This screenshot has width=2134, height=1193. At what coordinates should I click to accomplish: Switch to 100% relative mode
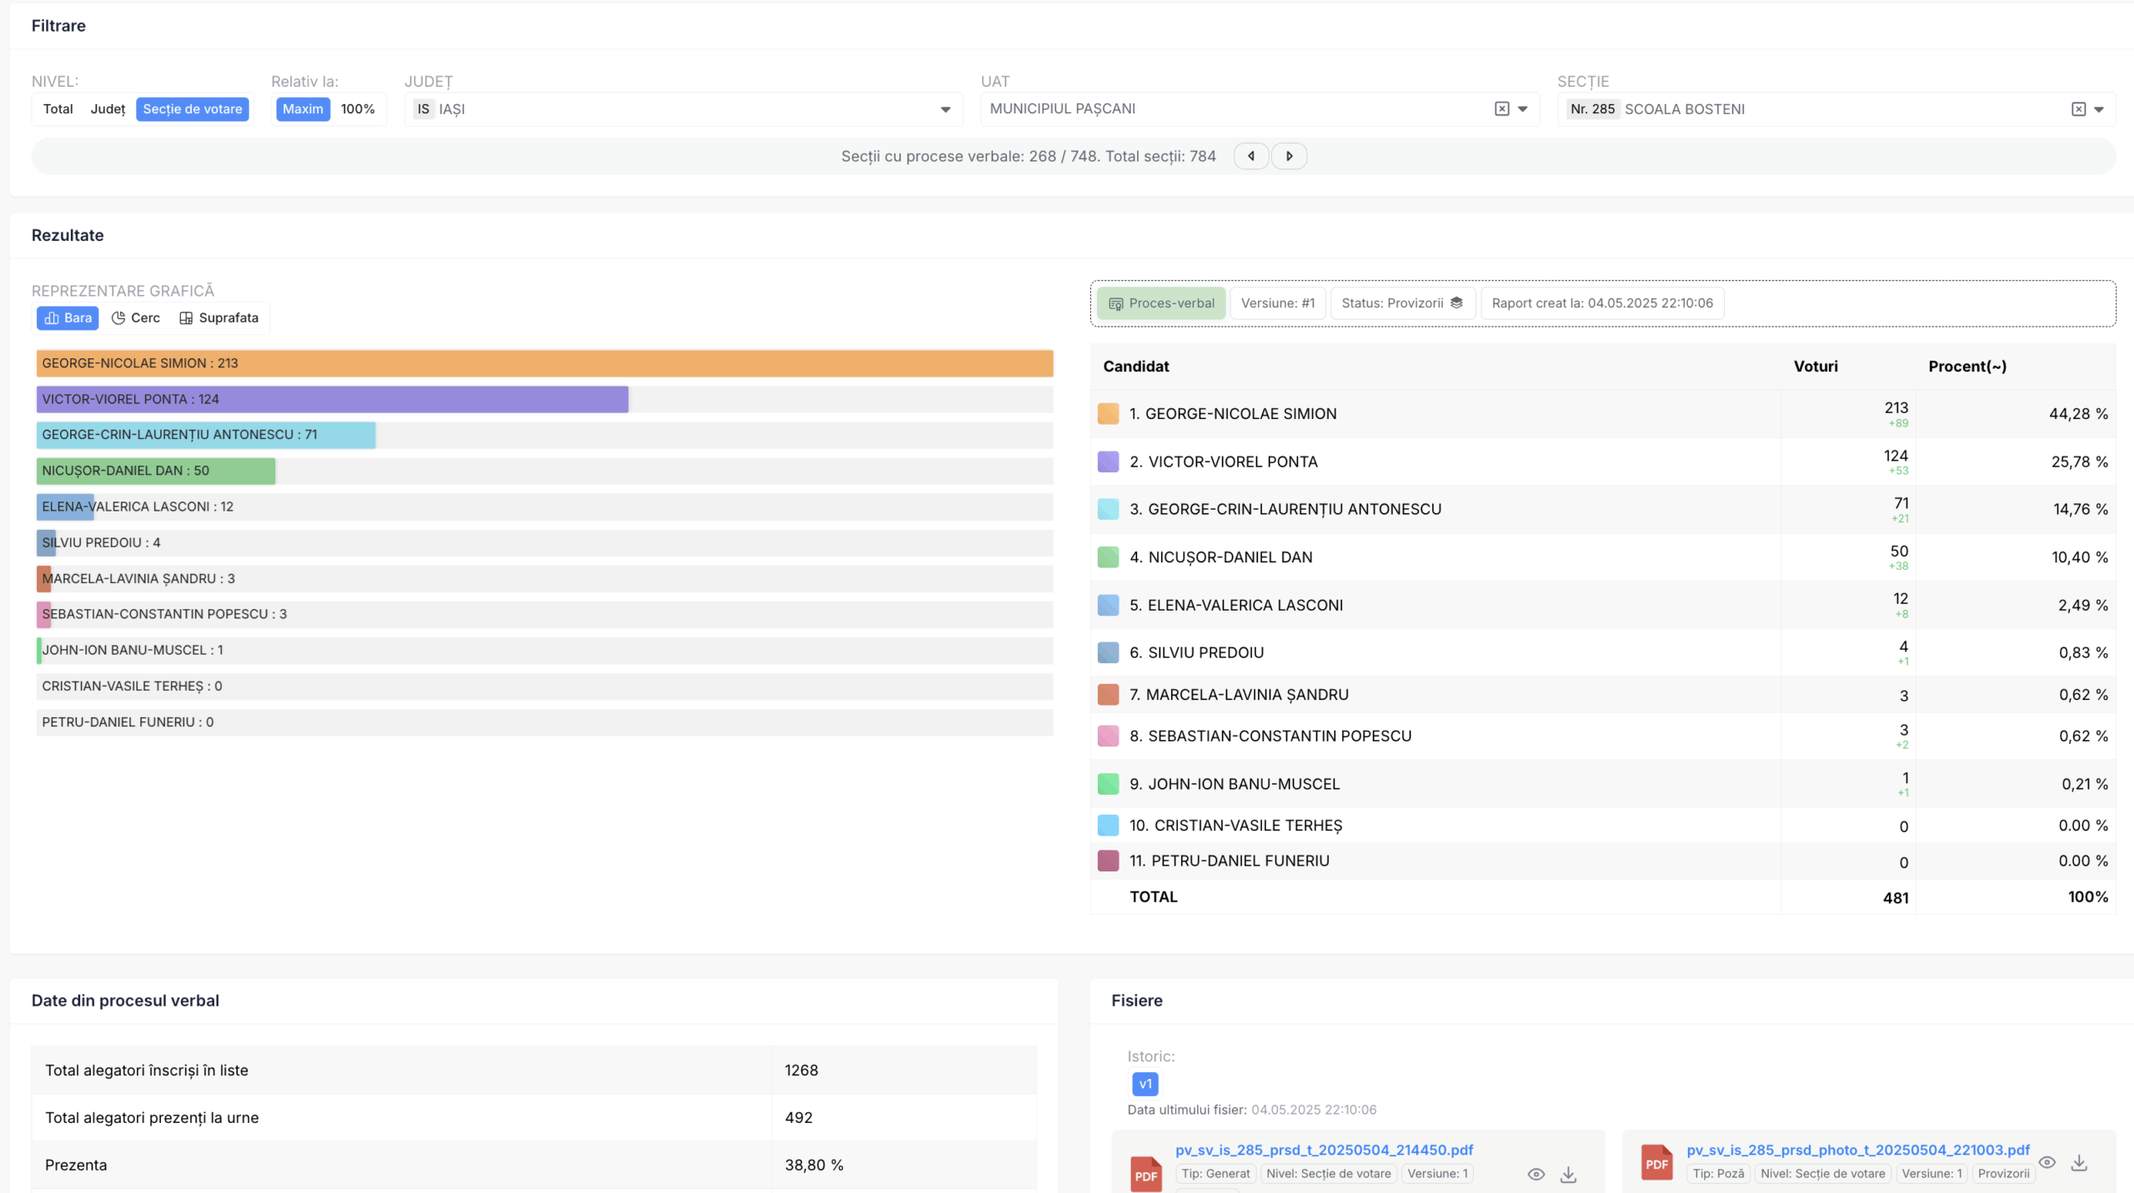tap(358, 109)
